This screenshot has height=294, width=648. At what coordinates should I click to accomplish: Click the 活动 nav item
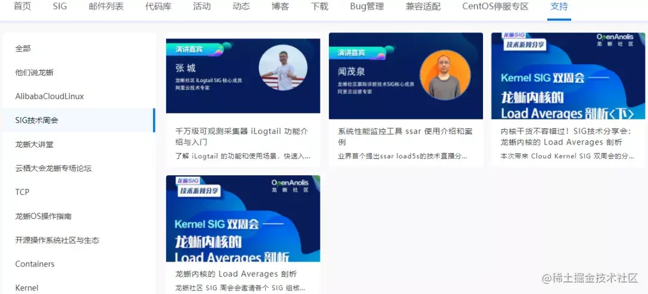202,7
